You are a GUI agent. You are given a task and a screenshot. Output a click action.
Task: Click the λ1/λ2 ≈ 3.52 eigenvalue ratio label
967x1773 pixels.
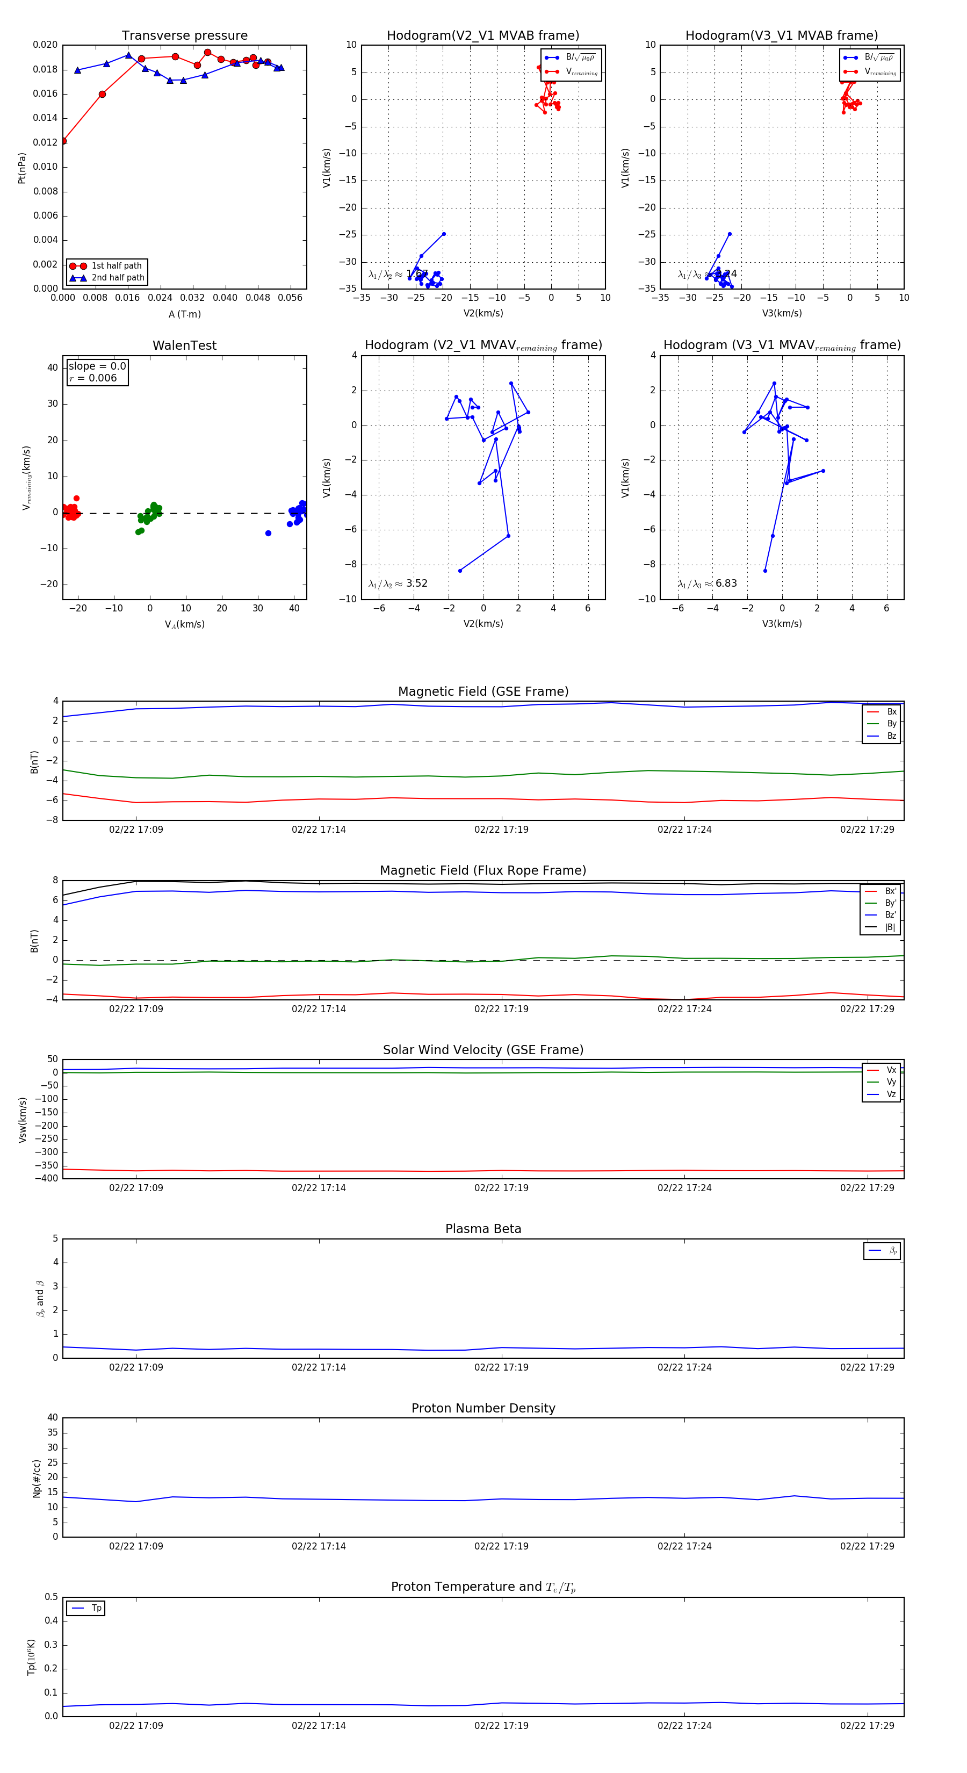398,583
